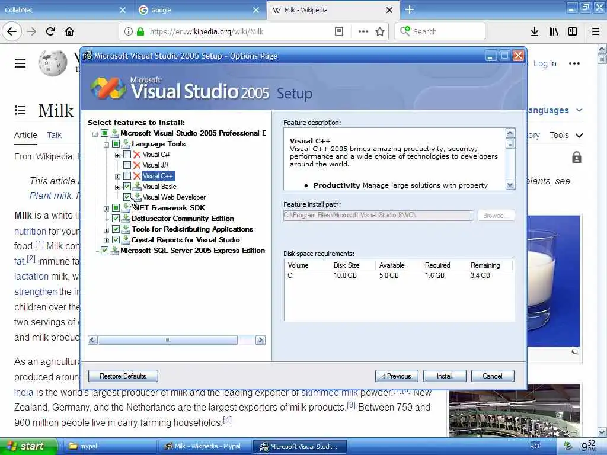Click the browser Back arrow button

point(12,31)
